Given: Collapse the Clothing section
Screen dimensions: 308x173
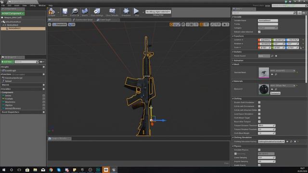Looking at the screenshot, I should [x=233, y=99].
